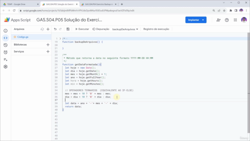The width and height of the screenshot is (250, 141).
Task: Click 'function backupDeArquivos()' on line 19
Action: [x=81, y=42]
